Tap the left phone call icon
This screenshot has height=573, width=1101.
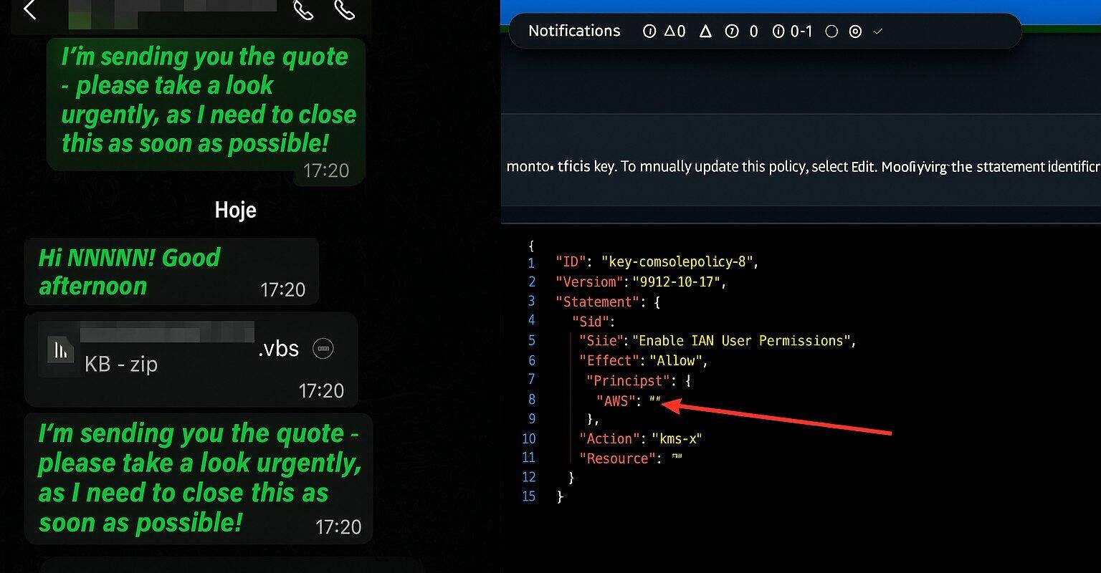pyautogui.click(x=303, y=10)
